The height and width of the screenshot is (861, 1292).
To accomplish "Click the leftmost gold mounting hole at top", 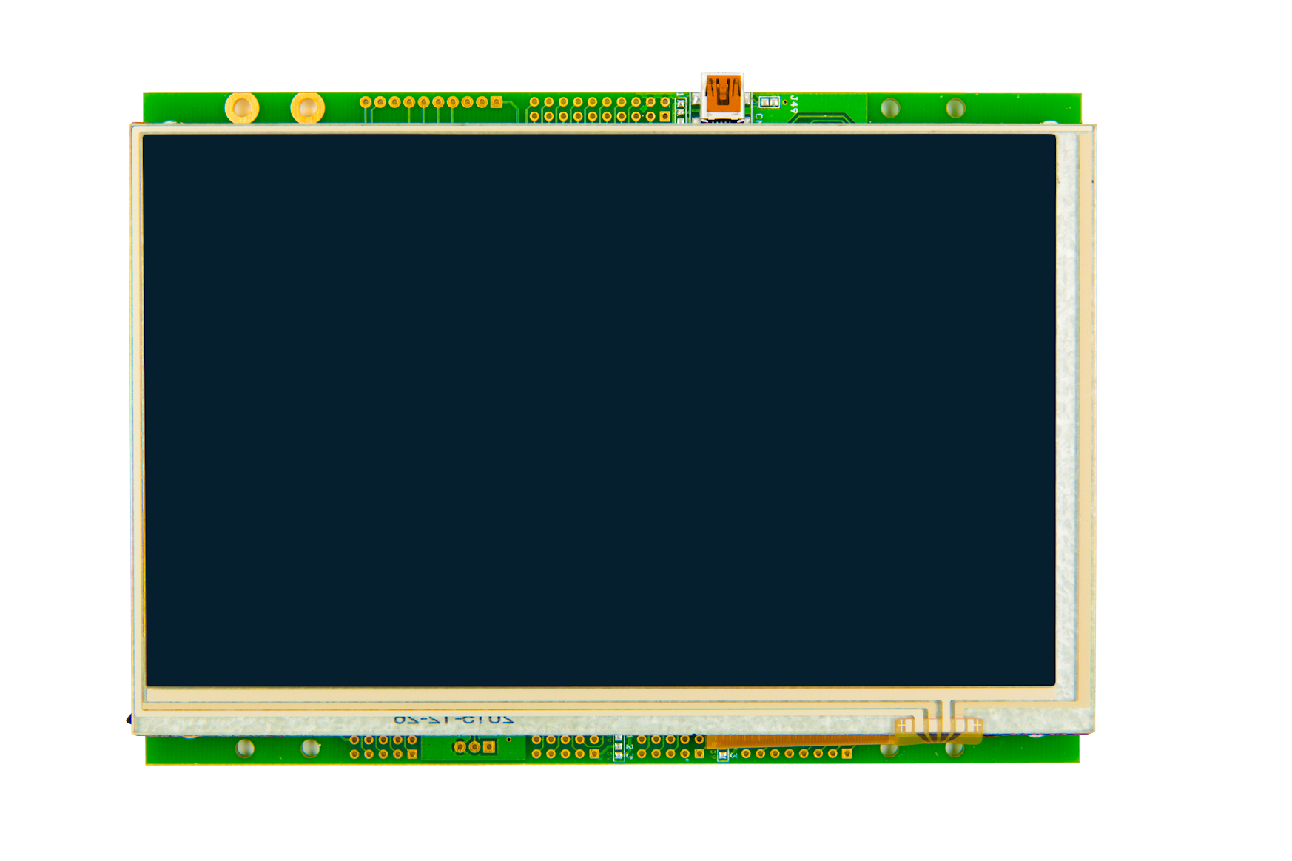I will 242,108.
